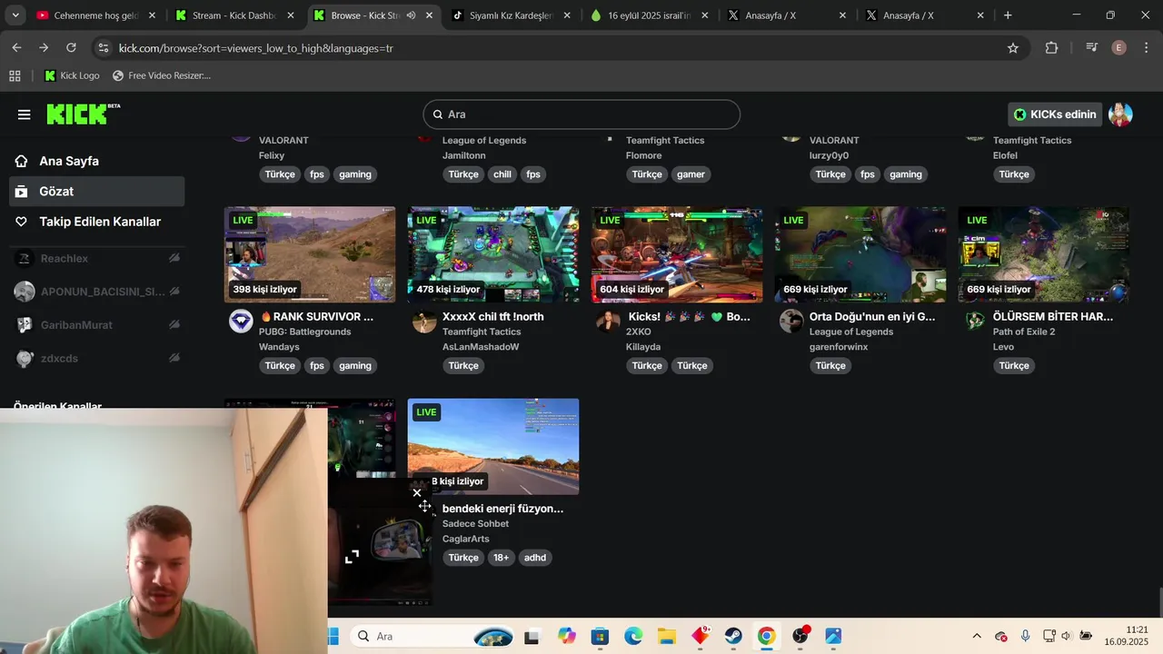The height and width of the screenshot is (654, 1163).
Task: Open Orta Doğu'nun en iyi stream thumbnail
Action: [x=860, y=254]
